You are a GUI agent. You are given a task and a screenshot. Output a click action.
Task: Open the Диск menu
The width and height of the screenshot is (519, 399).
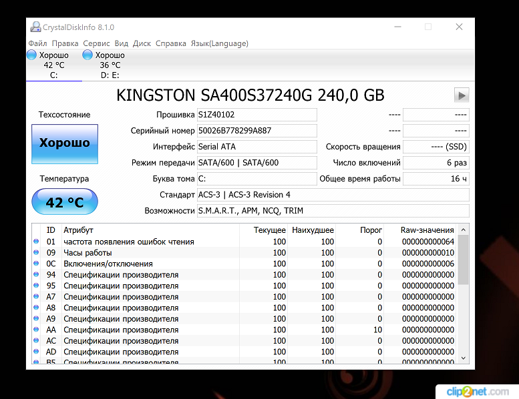[142, 43]
